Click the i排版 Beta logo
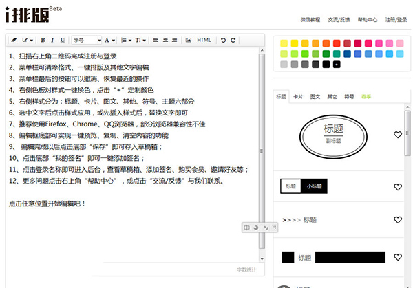Screen dimensions: 413x288 [x=34, y=14]
